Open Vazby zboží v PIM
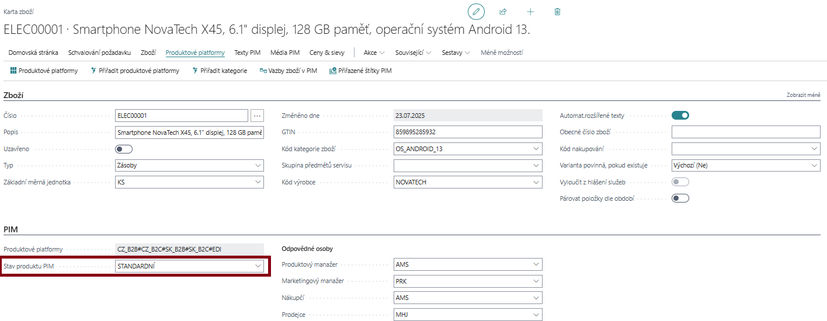This screenshot has width=827, height=321. (289, 71)
